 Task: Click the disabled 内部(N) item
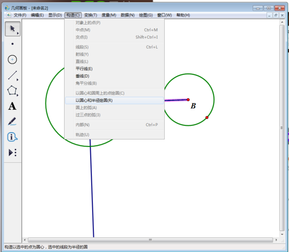(114, 125)
